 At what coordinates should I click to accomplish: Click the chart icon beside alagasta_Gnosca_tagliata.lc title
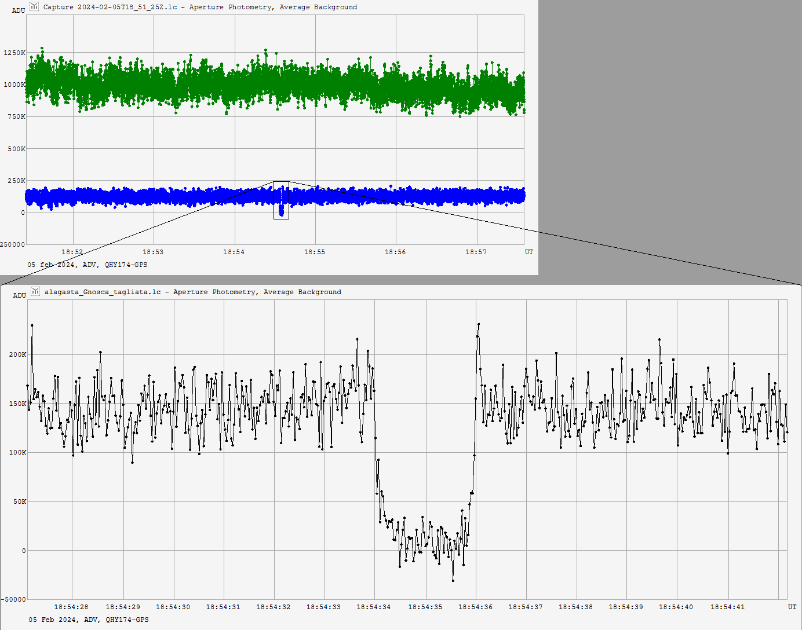(35, 291)
